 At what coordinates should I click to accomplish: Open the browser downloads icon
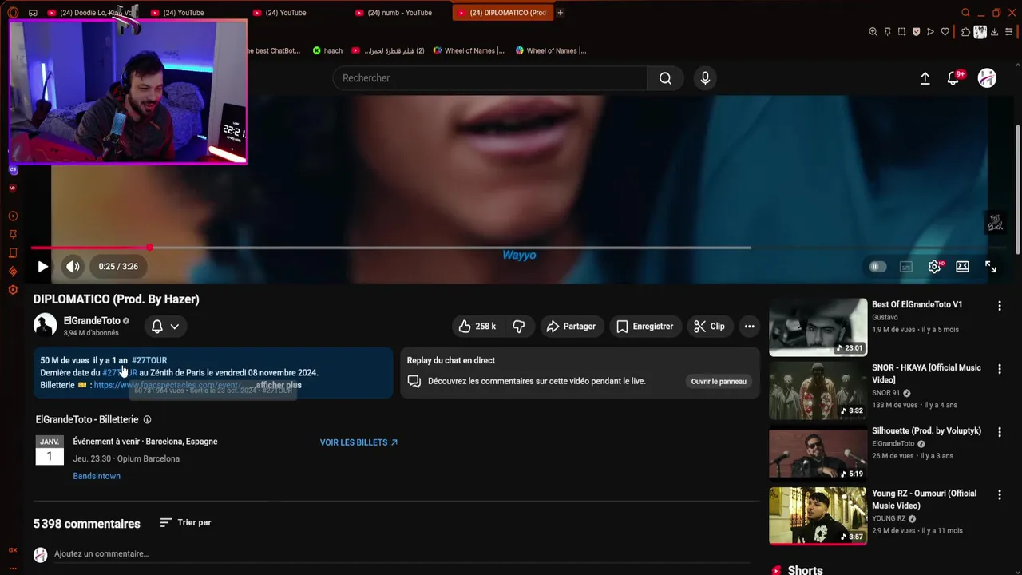(995, 32)
